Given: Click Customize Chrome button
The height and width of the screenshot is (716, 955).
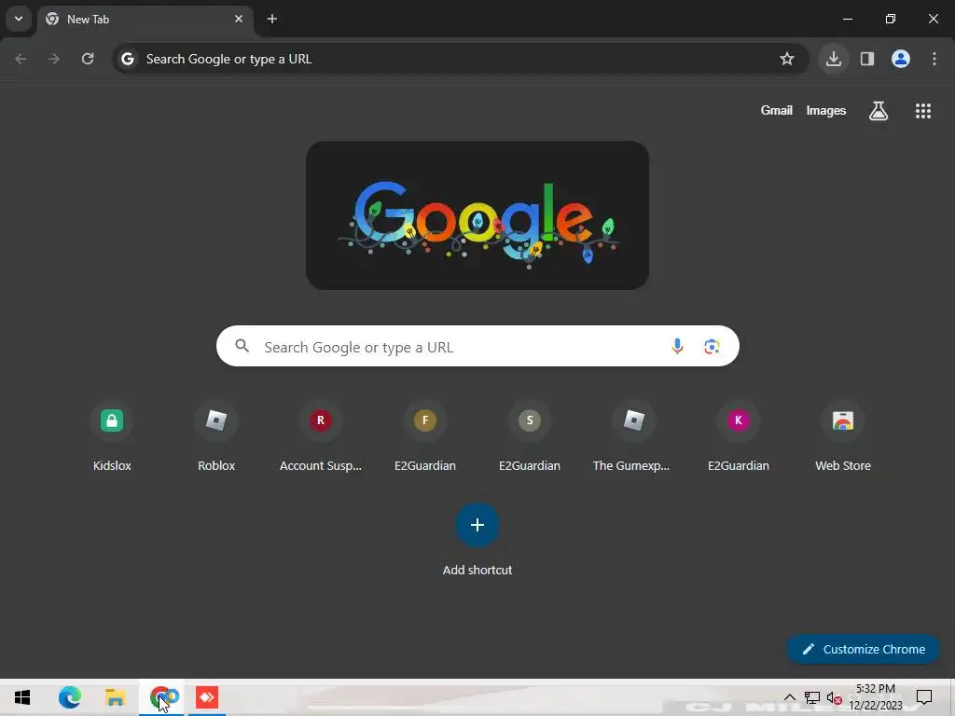Looking at the screenshot, I should [863, 649].
